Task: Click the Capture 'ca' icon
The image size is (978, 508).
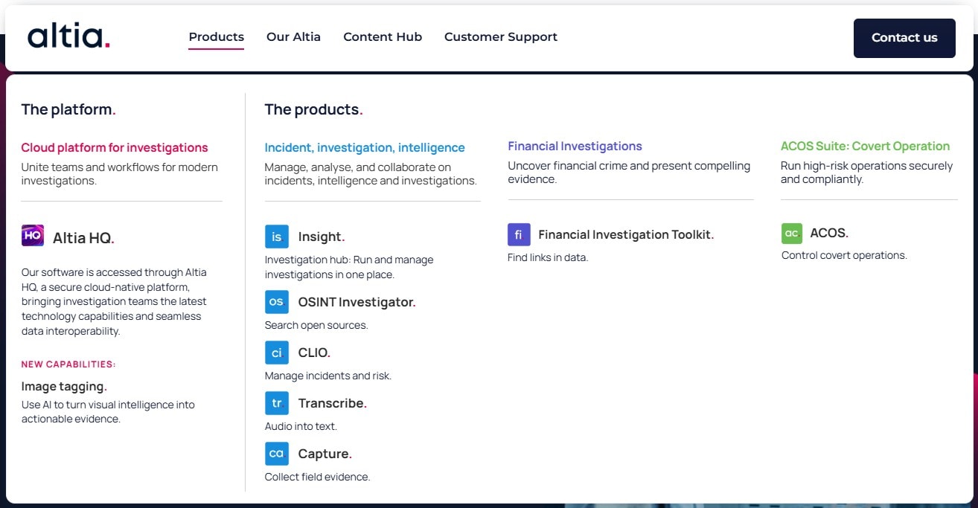Action: coord(277,454)
